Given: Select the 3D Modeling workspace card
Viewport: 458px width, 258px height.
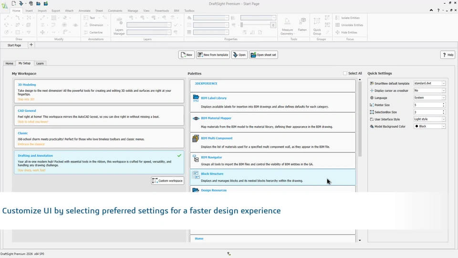Looking at the screenshot, I should pyautogui.click(x=99, y=91).
